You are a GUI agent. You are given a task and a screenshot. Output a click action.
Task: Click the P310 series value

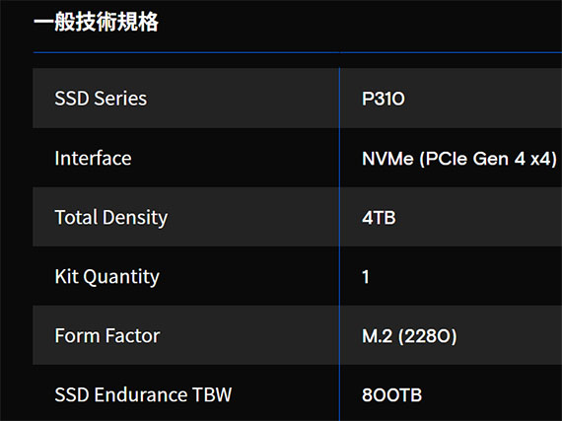click(x=384, y=99)
